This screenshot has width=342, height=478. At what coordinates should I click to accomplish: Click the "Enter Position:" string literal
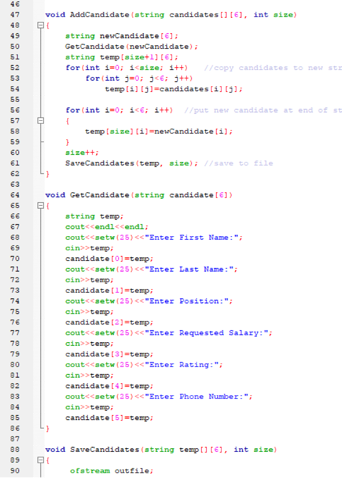[x=186, y=301]
